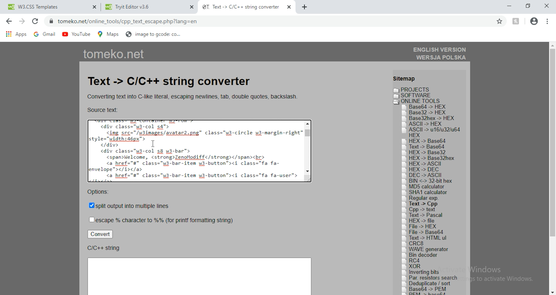Enable escape % character to %%
This screenshot has width=556, height=295.
click(x=92, y=220)
